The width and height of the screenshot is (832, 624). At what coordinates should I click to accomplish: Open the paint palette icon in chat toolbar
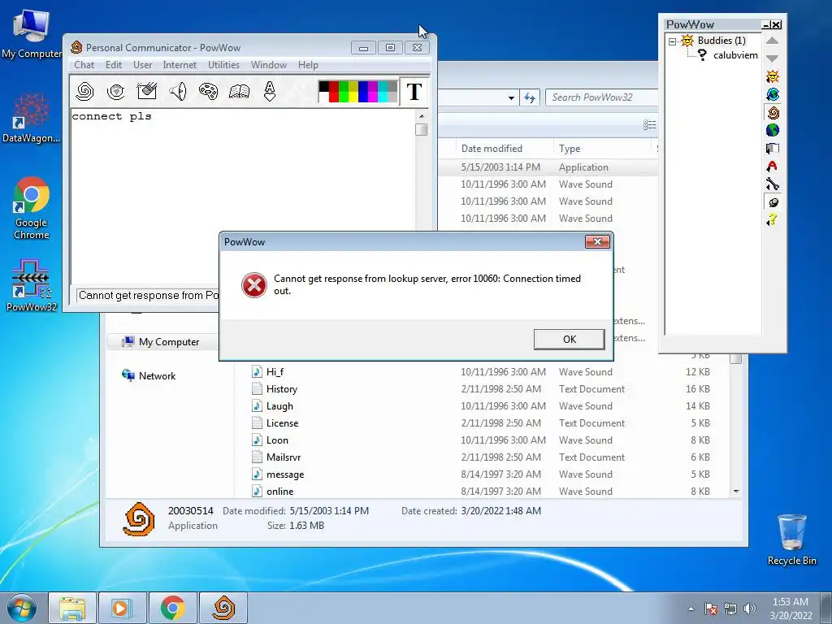[208, 91]
